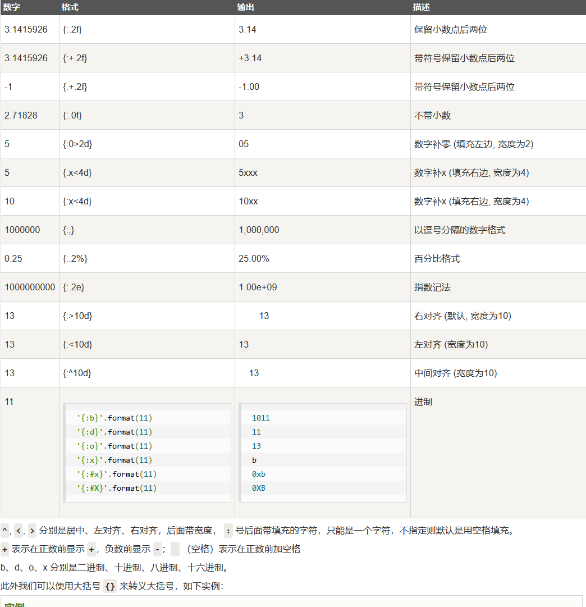This screenshot has width=586, height=607.
Task: Select the {:.2e} format cell
Action: 147,287
